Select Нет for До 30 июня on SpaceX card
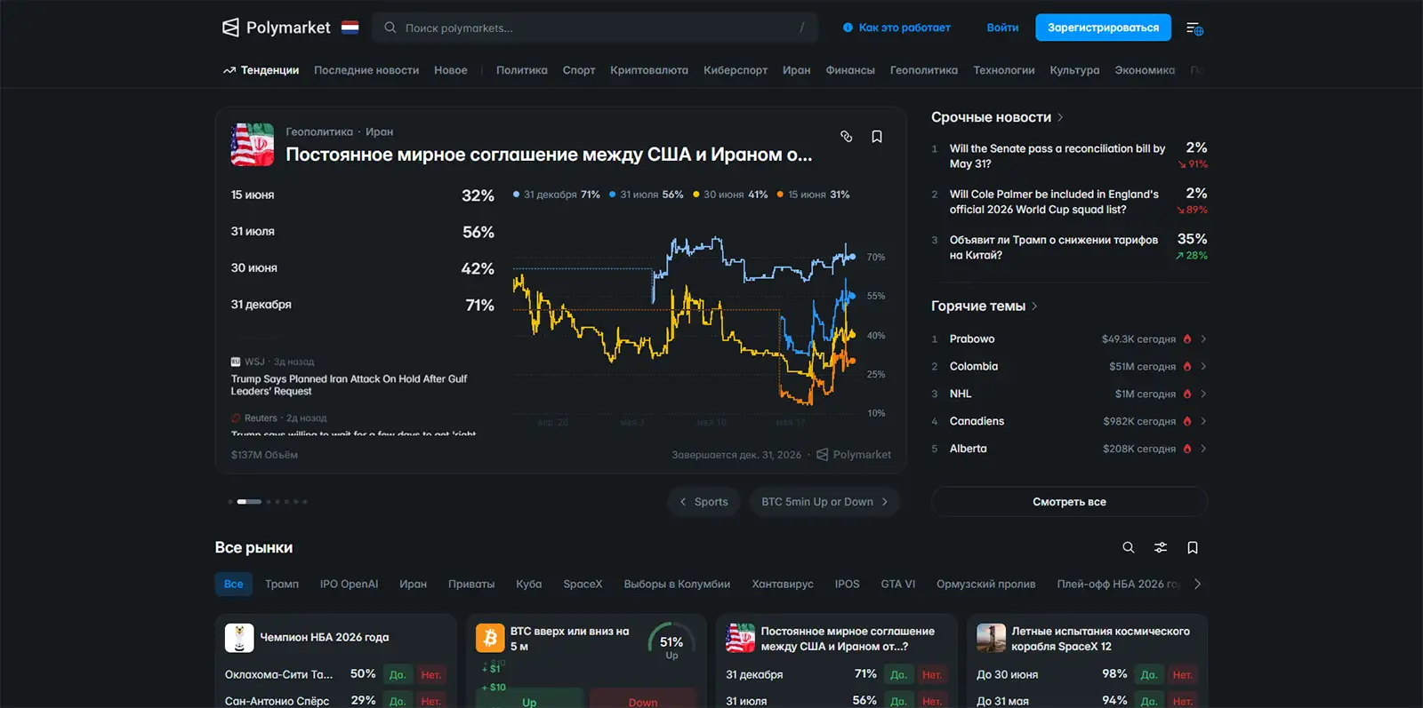Screen dimensions: 1423x708 coord(1183,675)
